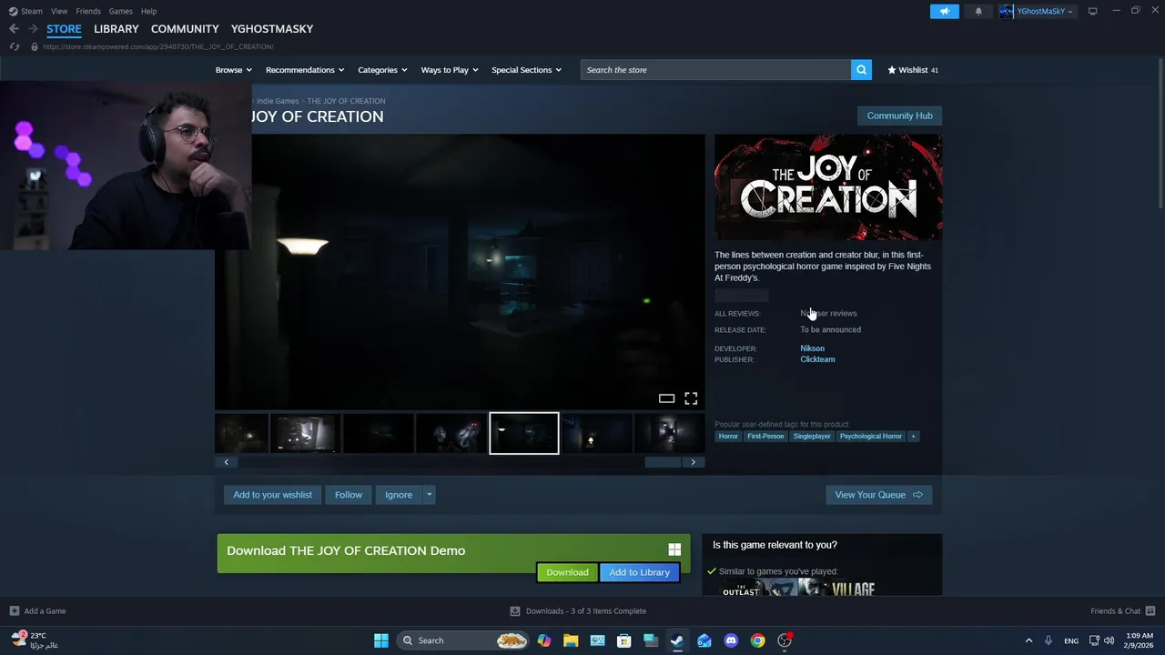Enter fullscreen on the media viewer
The image size is (1165, 655).
tap(691, 398)
